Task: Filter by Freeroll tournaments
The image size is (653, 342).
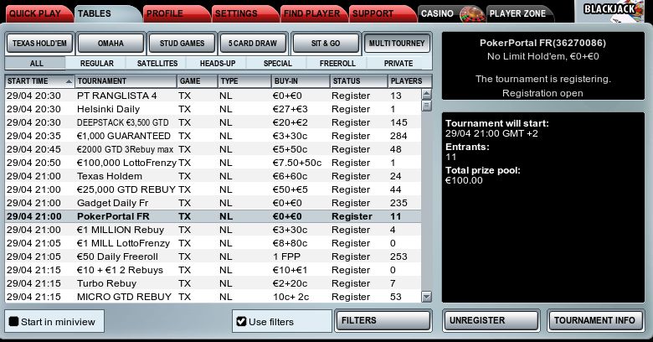Action: pyautogui.click(x=337, y=64)
